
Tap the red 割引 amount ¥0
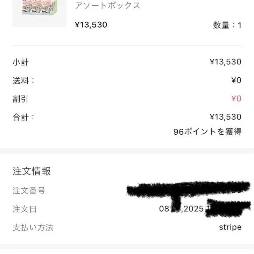[x=236, y=99]
